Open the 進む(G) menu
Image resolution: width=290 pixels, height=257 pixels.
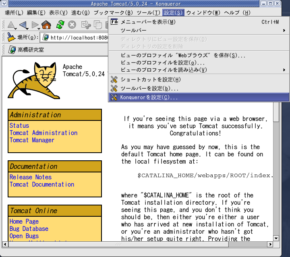click(81, 12)
